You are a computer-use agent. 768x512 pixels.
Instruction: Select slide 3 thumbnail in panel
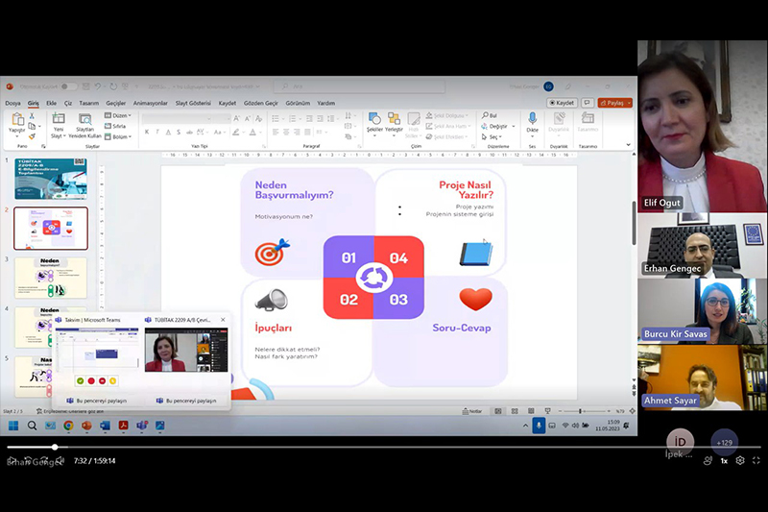(50, 277)
